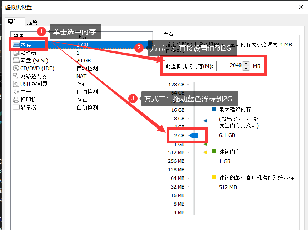Select the 网络适配器 row text
The image size is (308, 230).
coord(34,76)
